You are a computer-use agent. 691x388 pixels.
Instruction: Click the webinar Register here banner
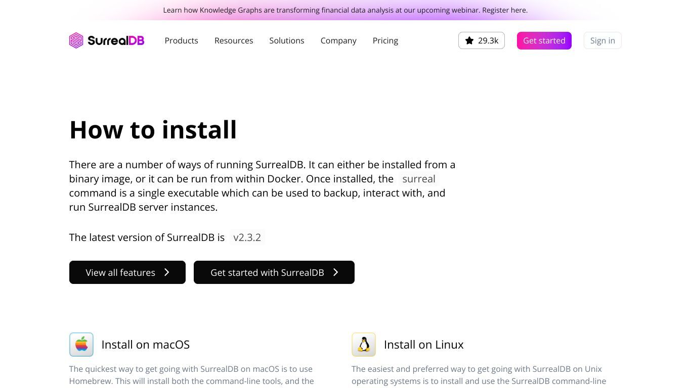click(345, 10)
